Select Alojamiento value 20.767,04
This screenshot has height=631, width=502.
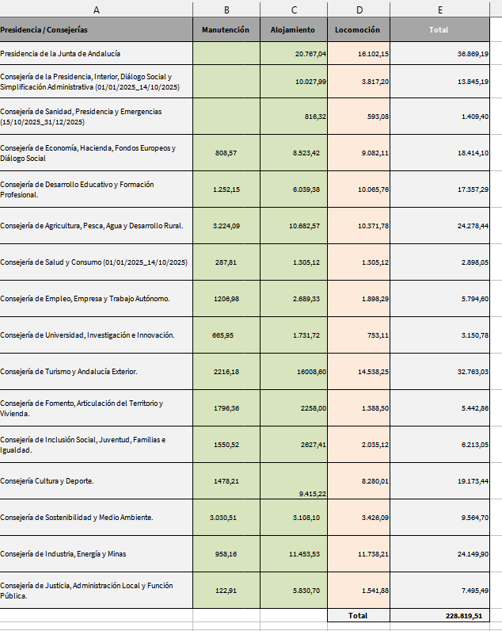(x=294, y=54)
